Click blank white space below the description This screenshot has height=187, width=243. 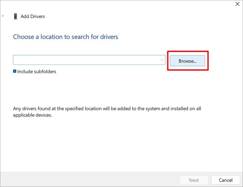[121, 145]
